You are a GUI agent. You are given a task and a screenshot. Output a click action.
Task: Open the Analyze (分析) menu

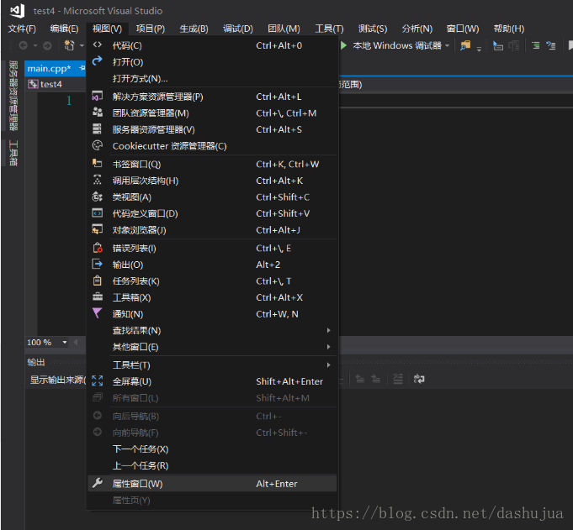click(x=417, y=29)
